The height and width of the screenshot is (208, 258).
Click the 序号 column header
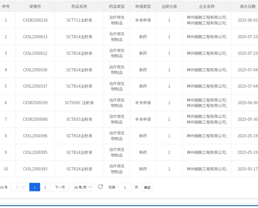tap(6, 6)
